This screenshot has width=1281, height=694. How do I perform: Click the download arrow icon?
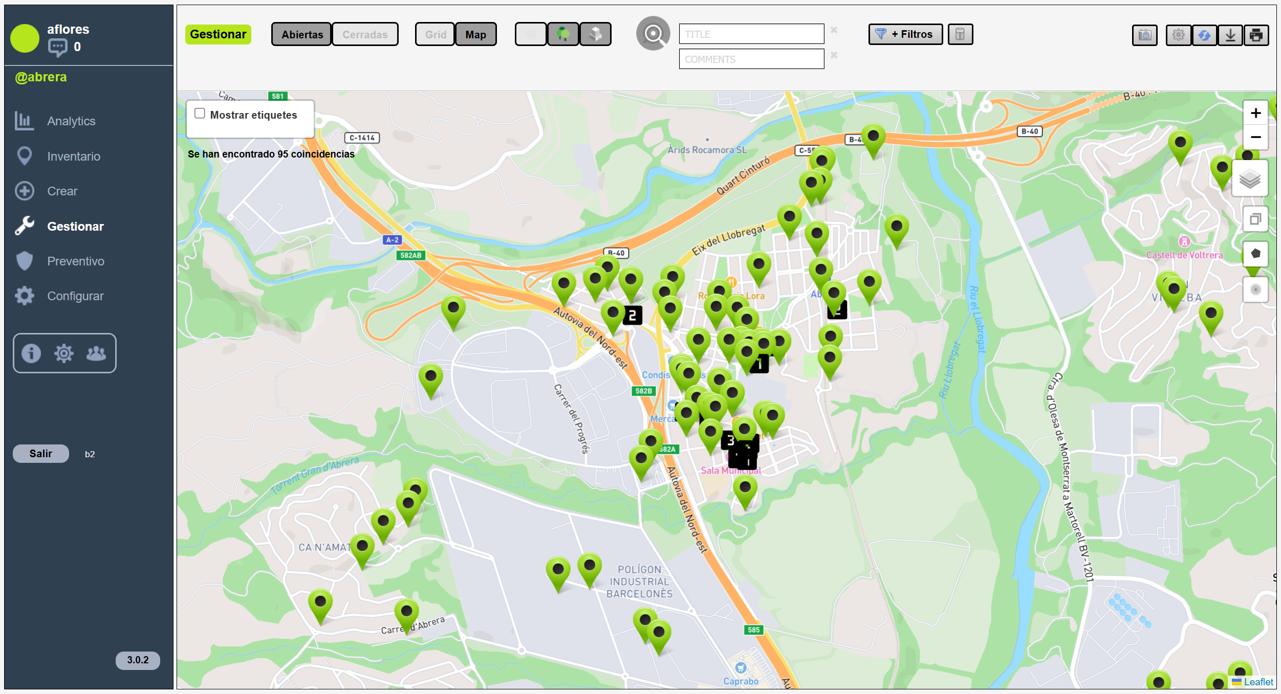click(x=1230, y=35)
